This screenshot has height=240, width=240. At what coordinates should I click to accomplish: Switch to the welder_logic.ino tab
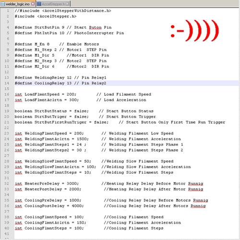[x=18, y=4]
